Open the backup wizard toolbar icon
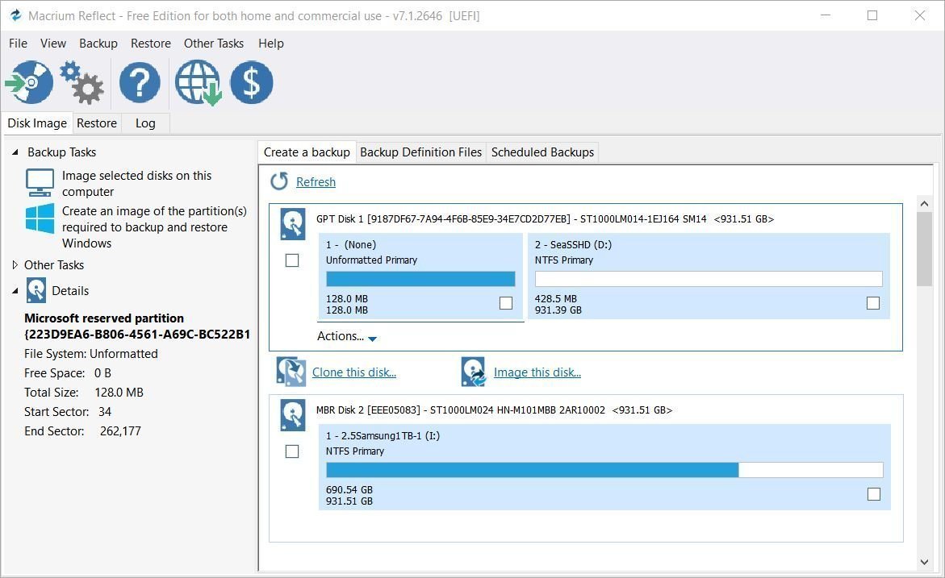Screen dimensions: 945x578 (29, 81)
